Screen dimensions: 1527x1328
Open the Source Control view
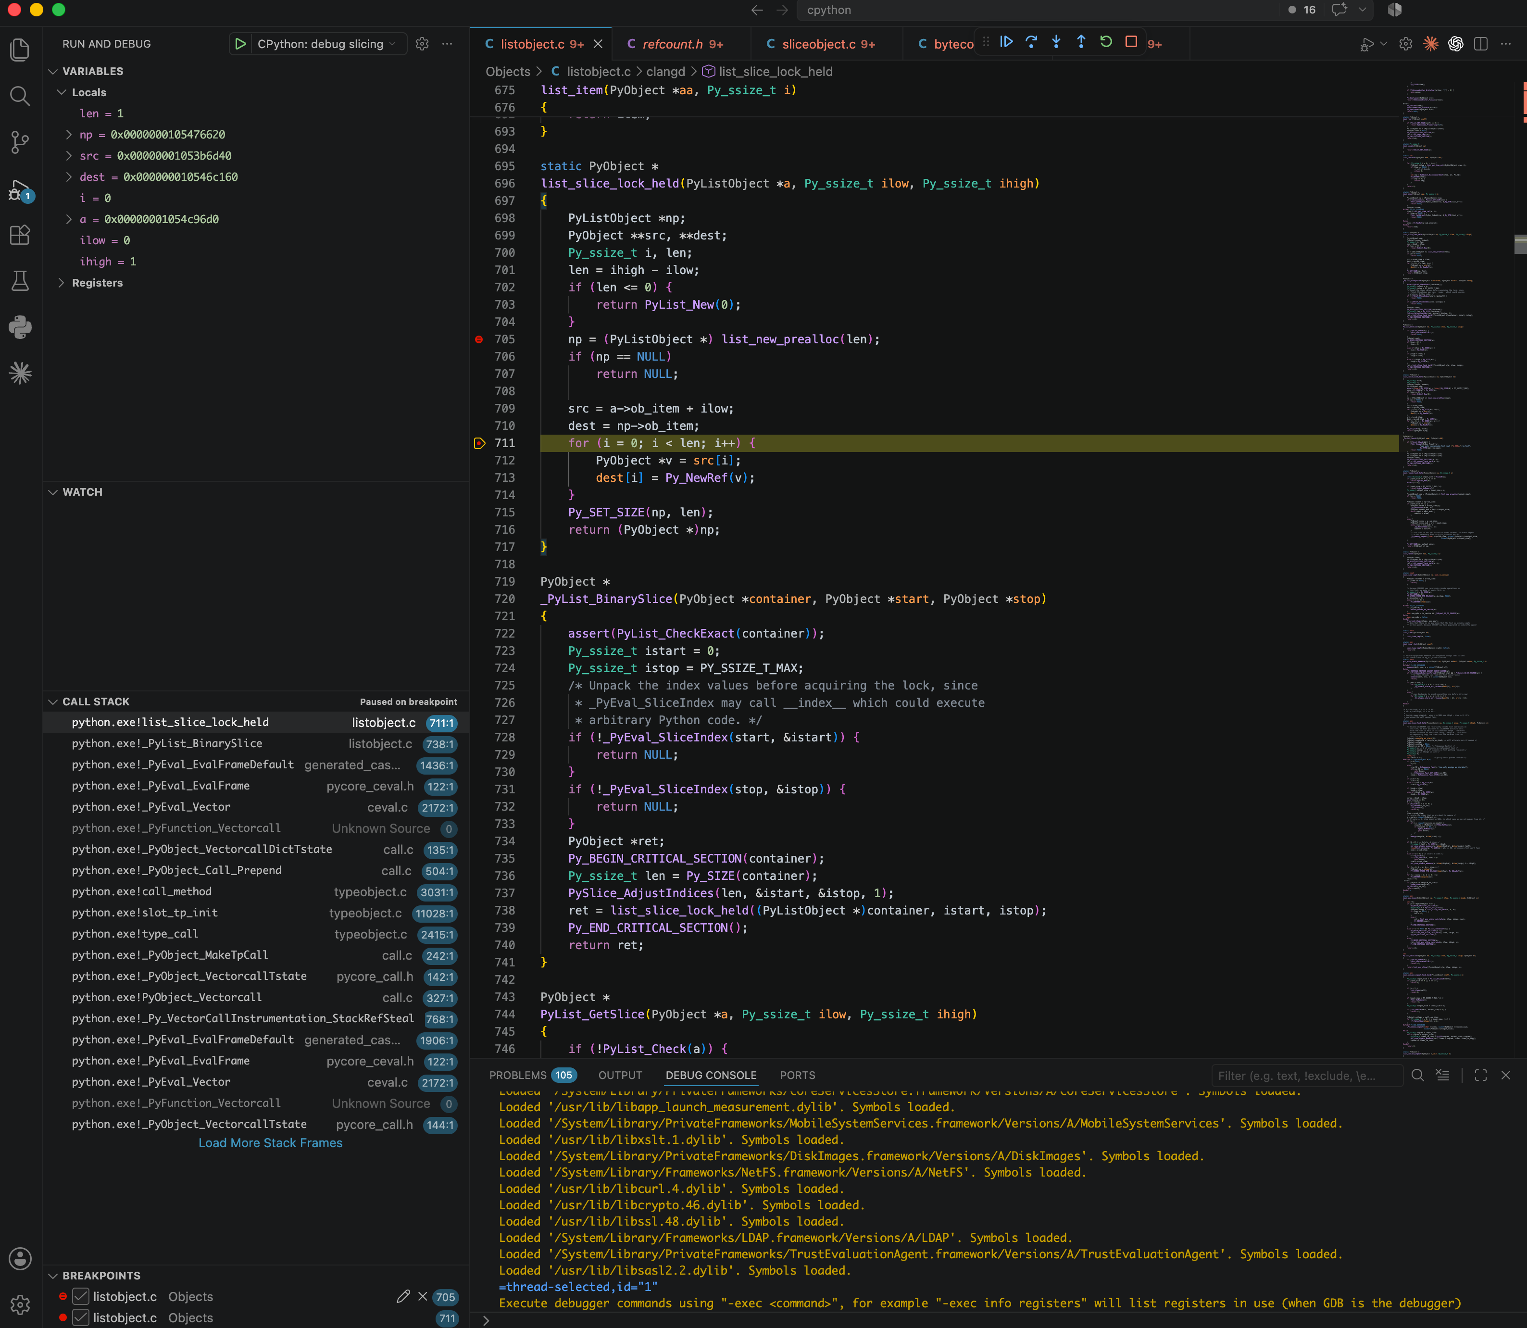[x=20, y=142]
